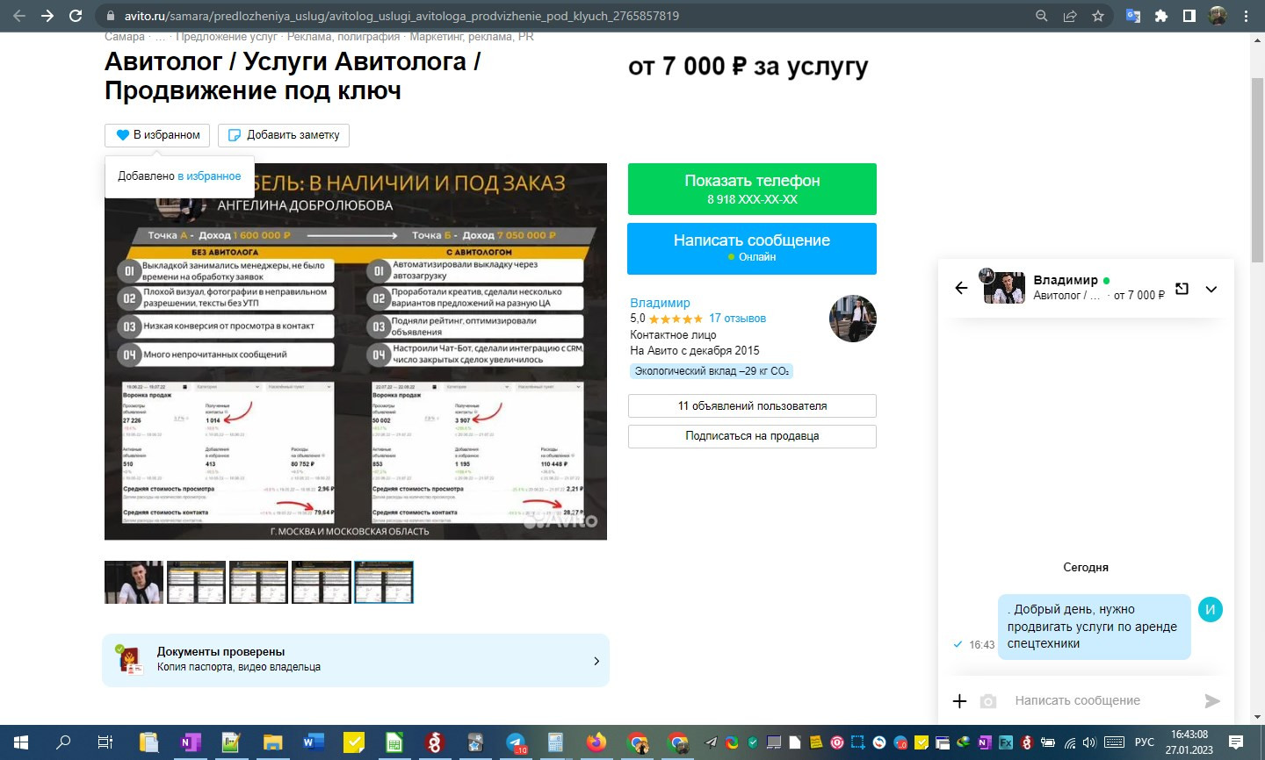
Task: Open Calculator from taskbar
Action: [555, 742]
